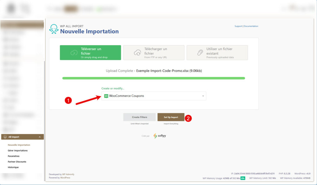
Task: Open Nouvelle Importation in the sidebar
Action: [x=19, y=145]
